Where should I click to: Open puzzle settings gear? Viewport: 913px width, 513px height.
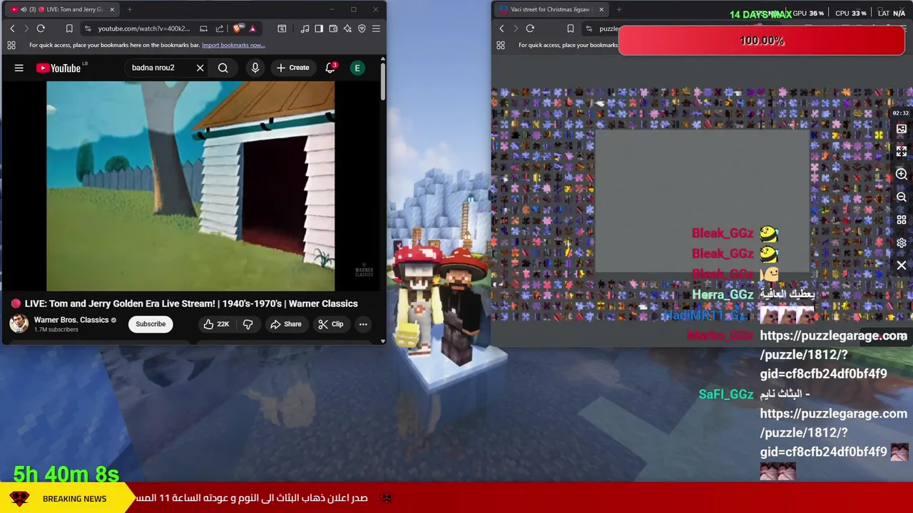click(902, 243)
